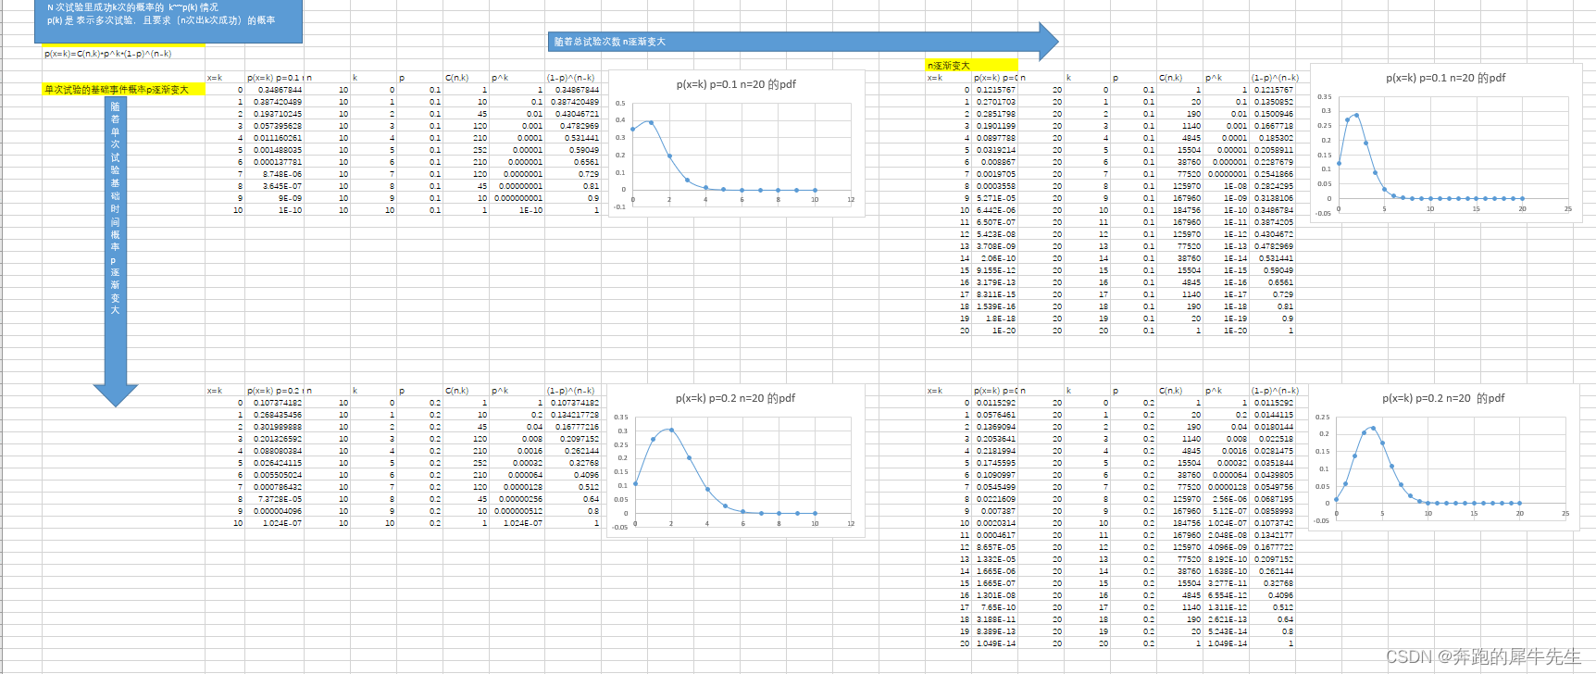Select the cell showing 9.155E-12

(x=995, y=270)
